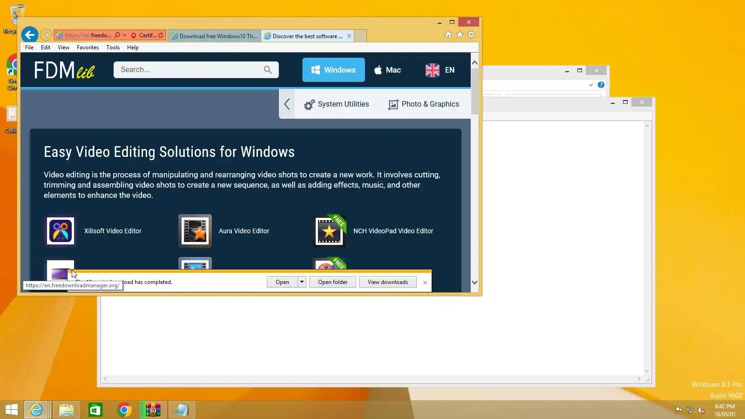Click right scroll arrow on background window's horizontal scrollbar
This screenshot has height=419, width=745.
[639, 379]
